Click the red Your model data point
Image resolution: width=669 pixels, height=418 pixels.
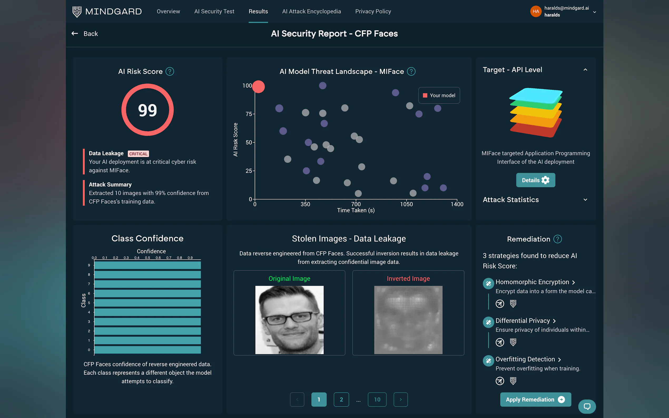point(259,87)
